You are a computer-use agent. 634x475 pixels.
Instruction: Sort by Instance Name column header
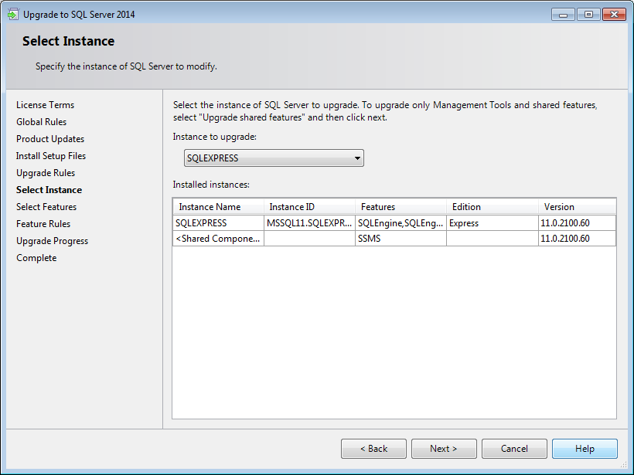coord(218,207)
